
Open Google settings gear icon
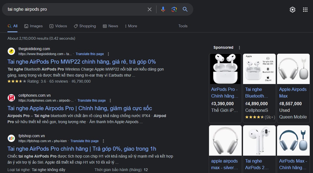293,10
